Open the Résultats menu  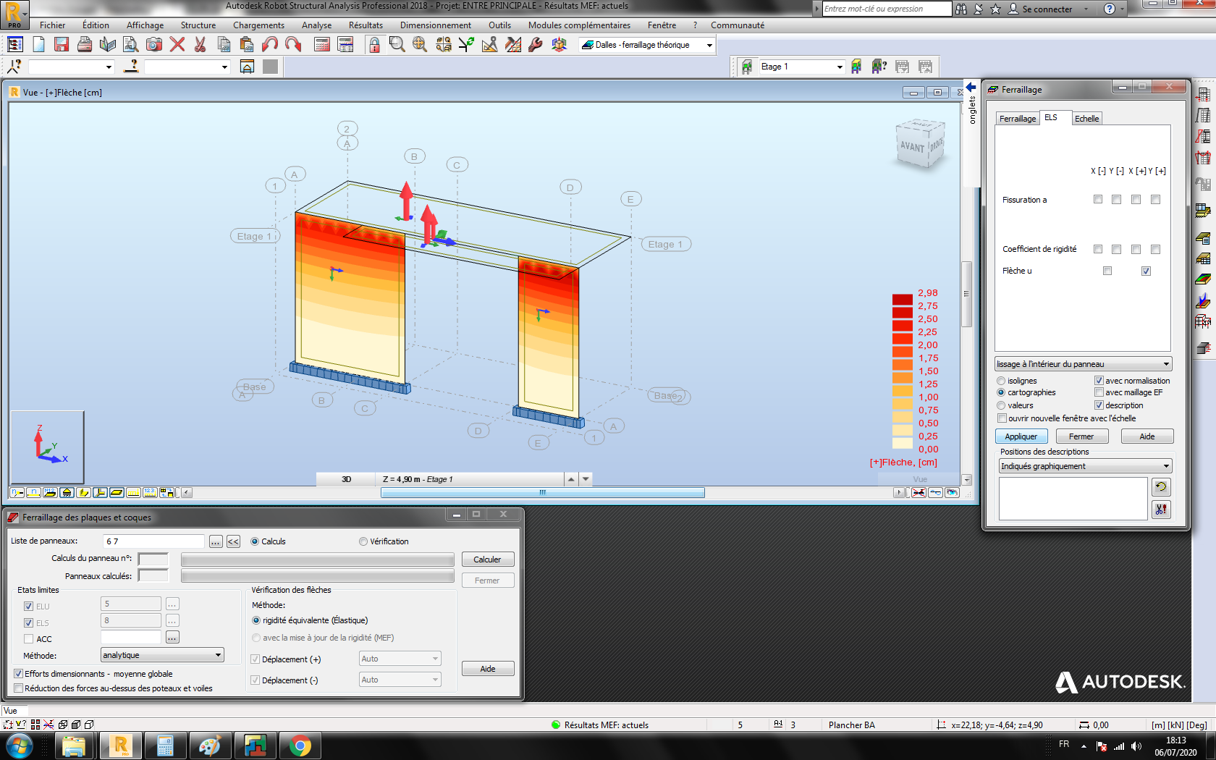pyautogui.click(x=366, y=25)
